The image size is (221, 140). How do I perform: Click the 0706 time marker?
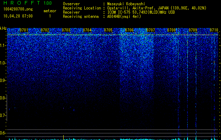pyautogui.click(x=129, y=30)
